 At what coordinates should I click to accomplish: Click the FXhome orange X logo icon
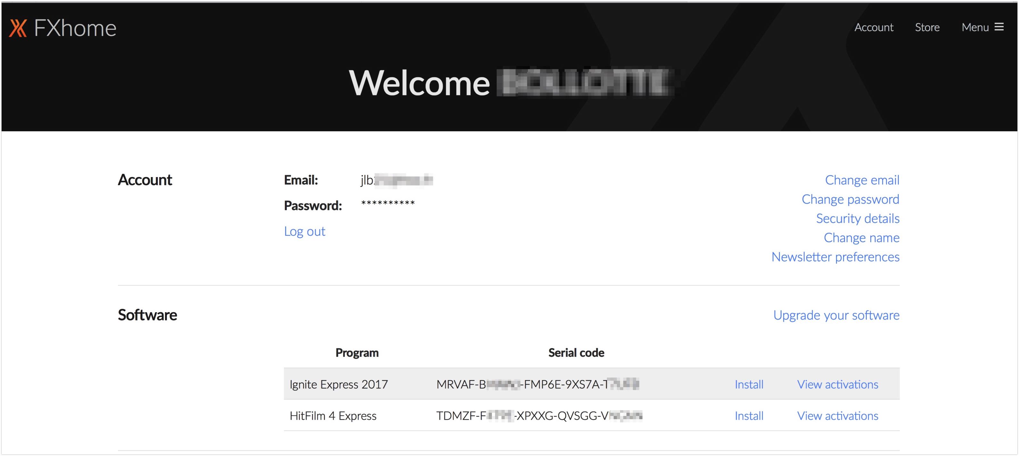[x=18, y=28]
